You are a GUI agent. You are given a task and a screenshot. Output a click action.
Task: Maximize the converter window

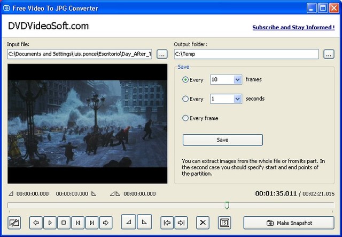coord(323,9)
